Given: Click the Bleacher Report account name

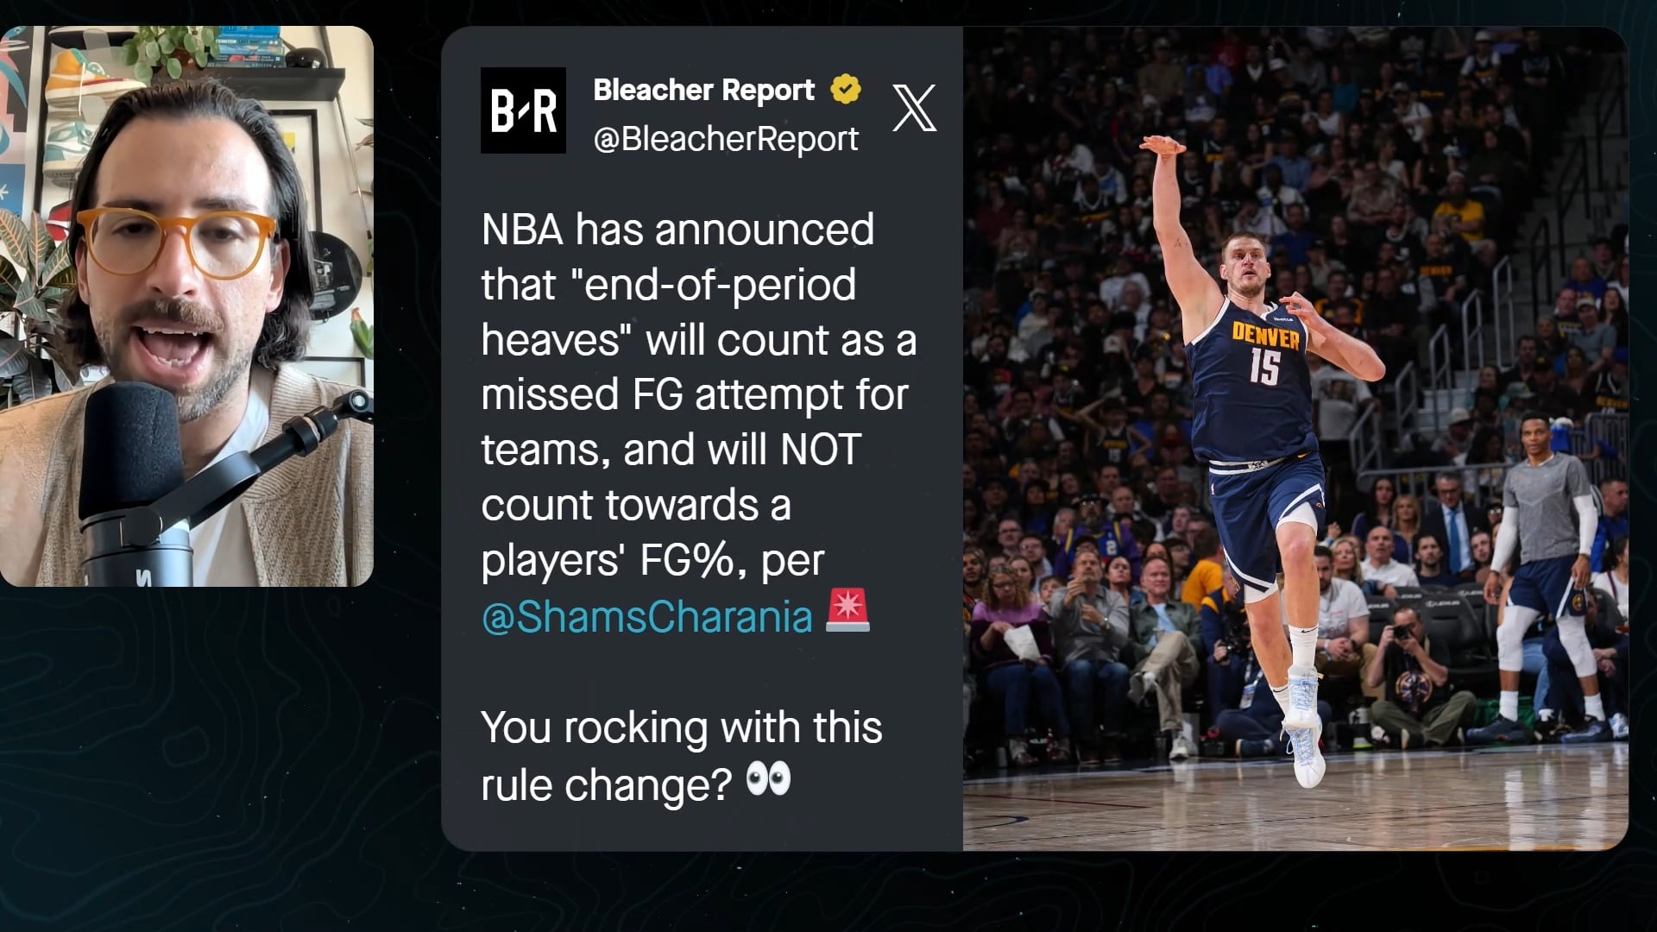Looking at the screenshot, I should [x=703, y=89].
